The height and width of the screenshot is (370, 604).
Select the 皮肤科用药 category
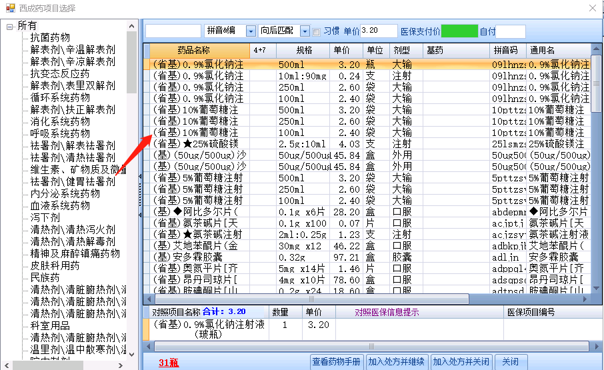pyautogui.click(x=55, y=265)
